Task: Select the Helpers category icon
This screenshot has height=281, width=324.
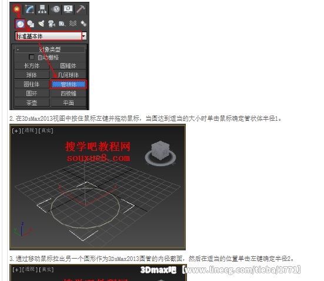Action: point(62,24)
